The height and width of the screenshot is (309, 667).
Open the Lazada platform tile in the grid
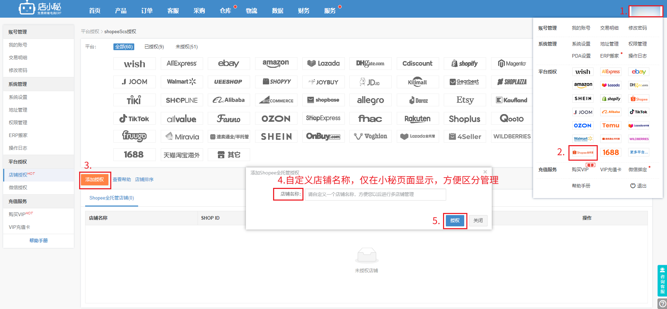323,64
